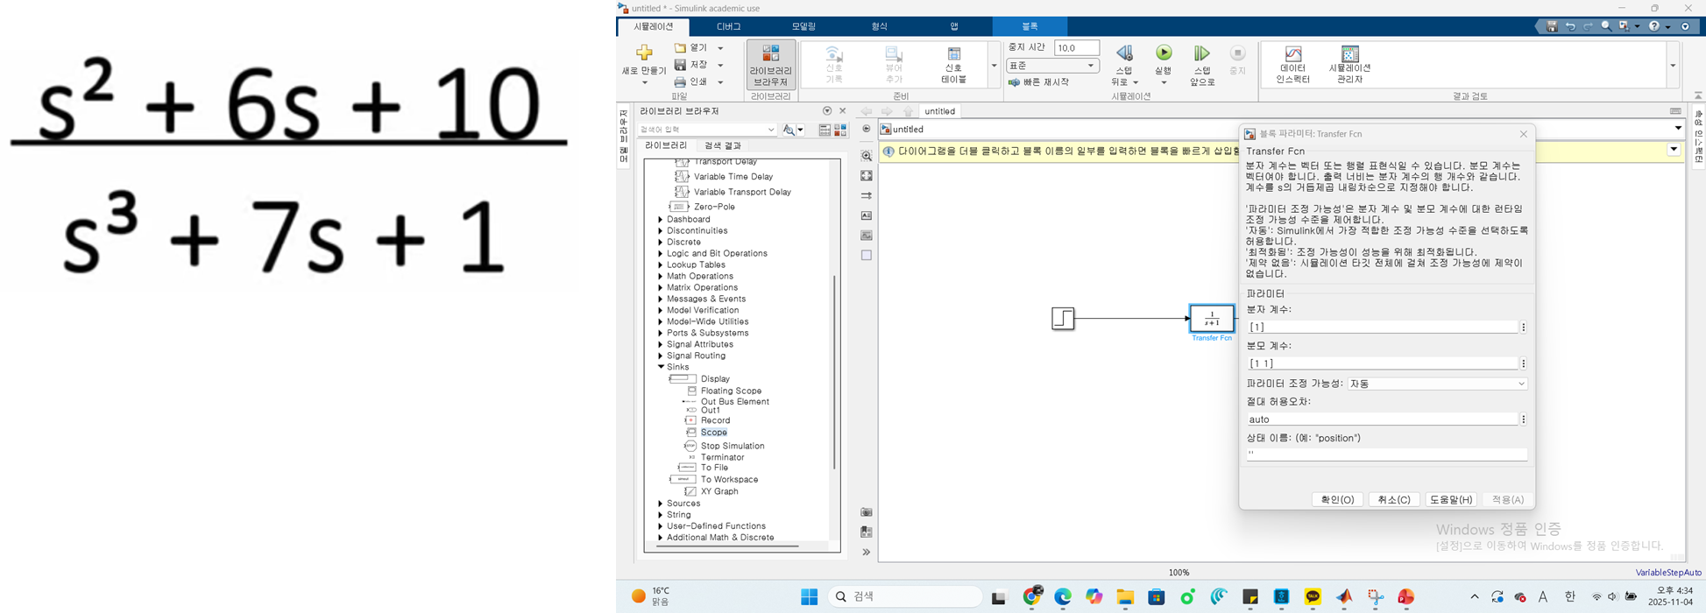This screenshot has width=1706, height=613.
Task: Click the Annotation text palette icon
Action: 867,215
